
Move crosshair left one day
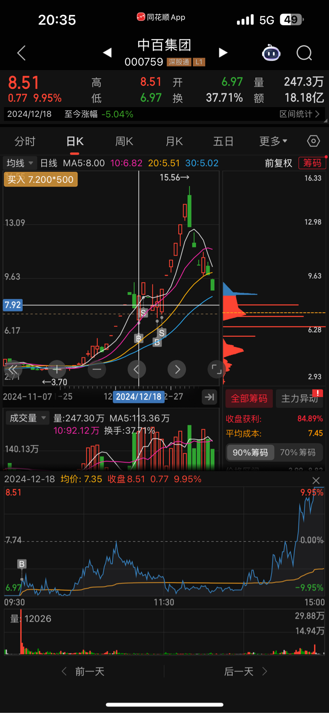(x=137, y=369)
